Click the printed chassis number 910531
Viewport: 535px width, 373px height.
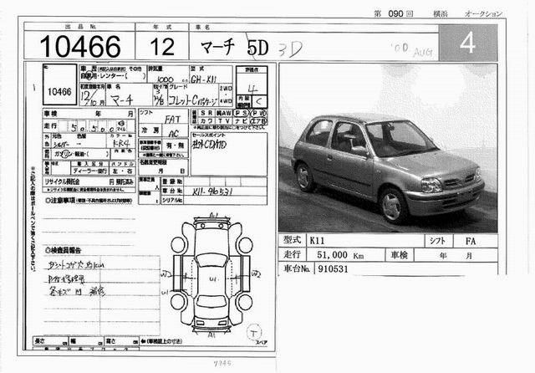[x=333, y=269]
